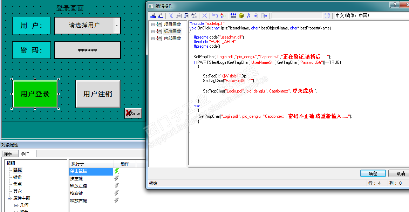This screenshot has height=212, width=409.
Task: Click the lightning action icon for 按右键
Action: coord(117,193)
